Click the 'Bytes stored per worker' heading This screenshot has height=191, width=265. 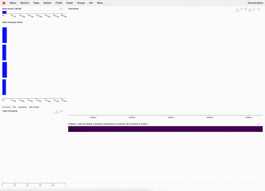point(12,22)
